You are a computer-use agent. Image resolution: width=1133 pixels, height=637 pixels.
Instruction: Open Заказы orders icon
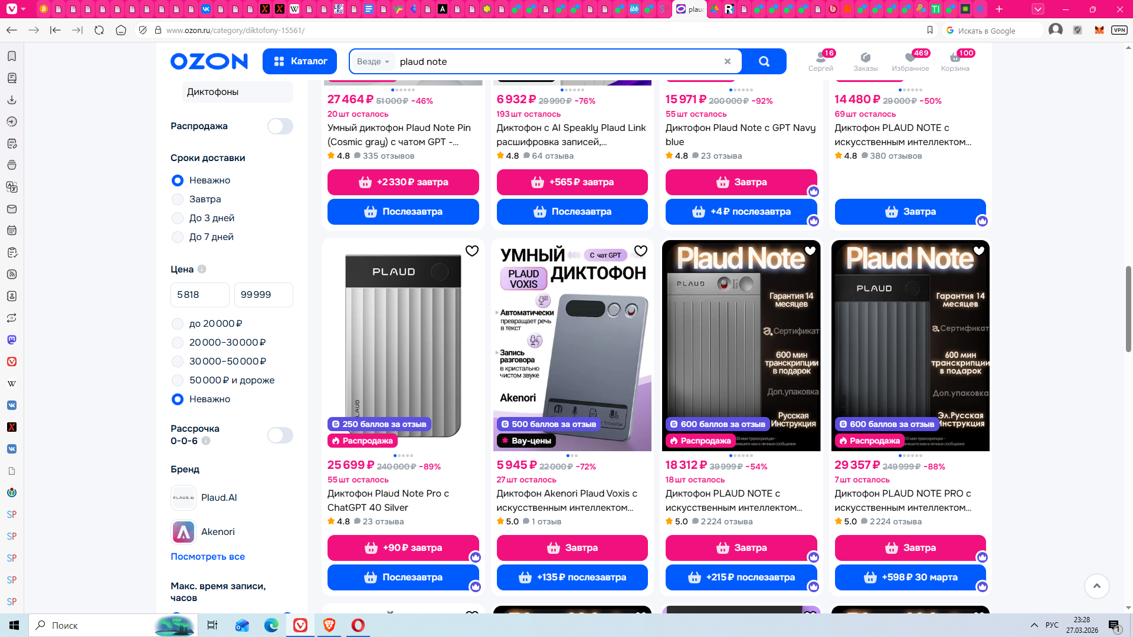click(865, 61)
